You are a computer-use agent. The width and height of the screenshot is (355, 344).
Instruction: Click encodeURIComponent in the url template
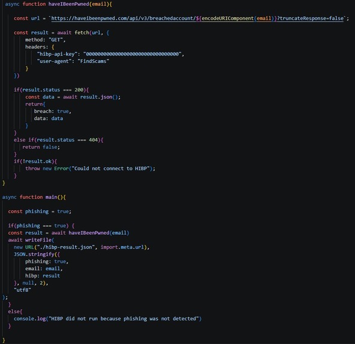tap(227, 19)
